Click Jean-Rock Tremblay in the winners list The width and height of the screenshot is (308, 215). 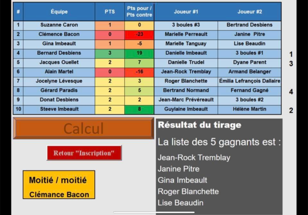pyautogui.click(x=194, y=158)
